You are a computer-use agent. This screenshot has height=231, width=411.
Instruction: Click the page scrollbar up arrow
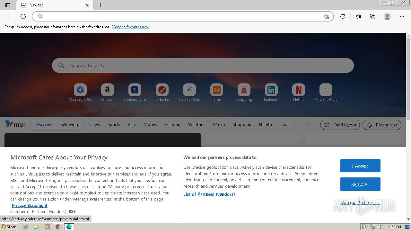point(408,35)
